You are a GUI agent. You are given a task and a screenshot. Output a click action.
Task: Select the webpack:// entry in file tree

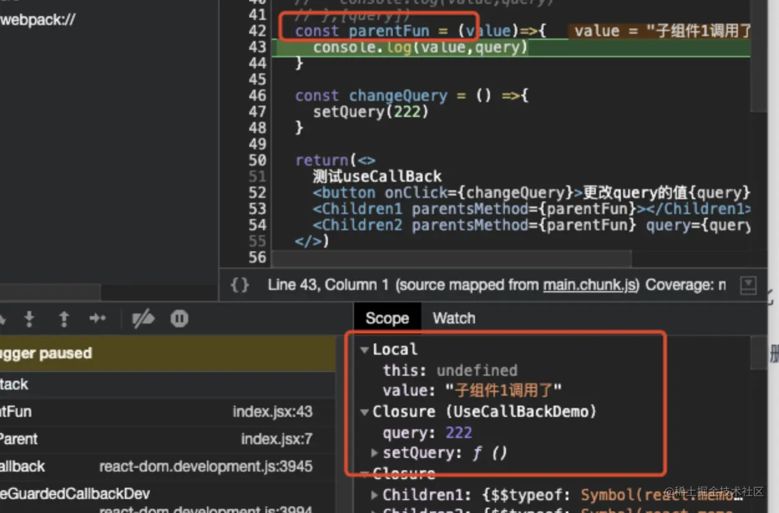pos(38,19)
